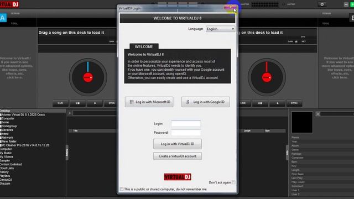Minimize the VirtualDJ main window
This screenshot has height=199, width=354.
point(346,4)
